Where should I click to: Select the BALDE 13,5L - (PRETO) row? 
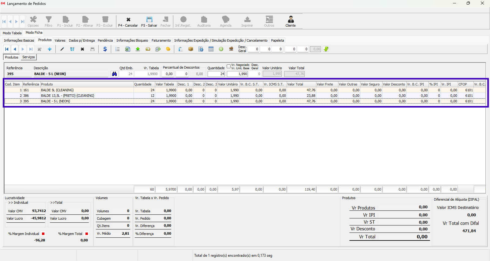click(67, 96)
